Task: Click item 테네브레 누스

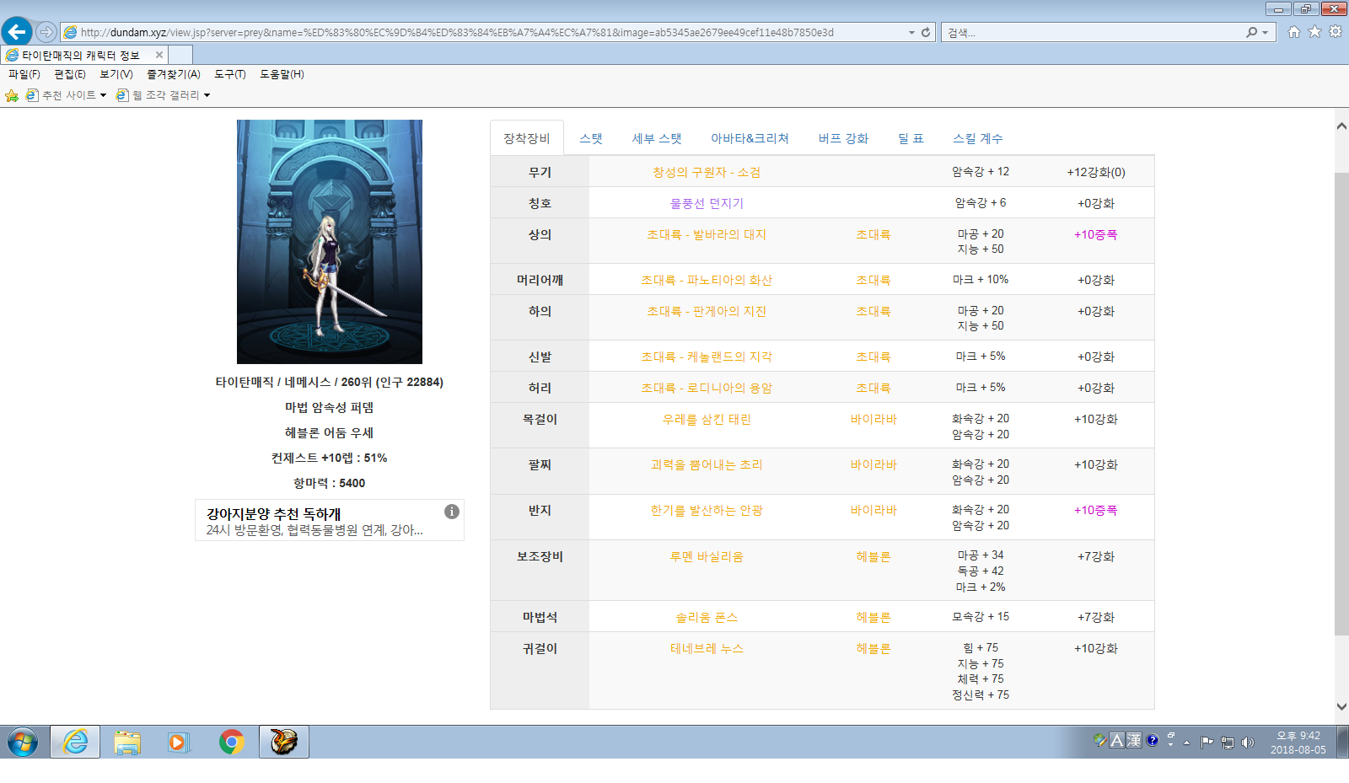Action: point(707,648)
